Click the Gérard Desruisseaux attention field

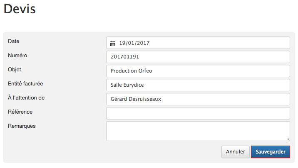[198, 99]
